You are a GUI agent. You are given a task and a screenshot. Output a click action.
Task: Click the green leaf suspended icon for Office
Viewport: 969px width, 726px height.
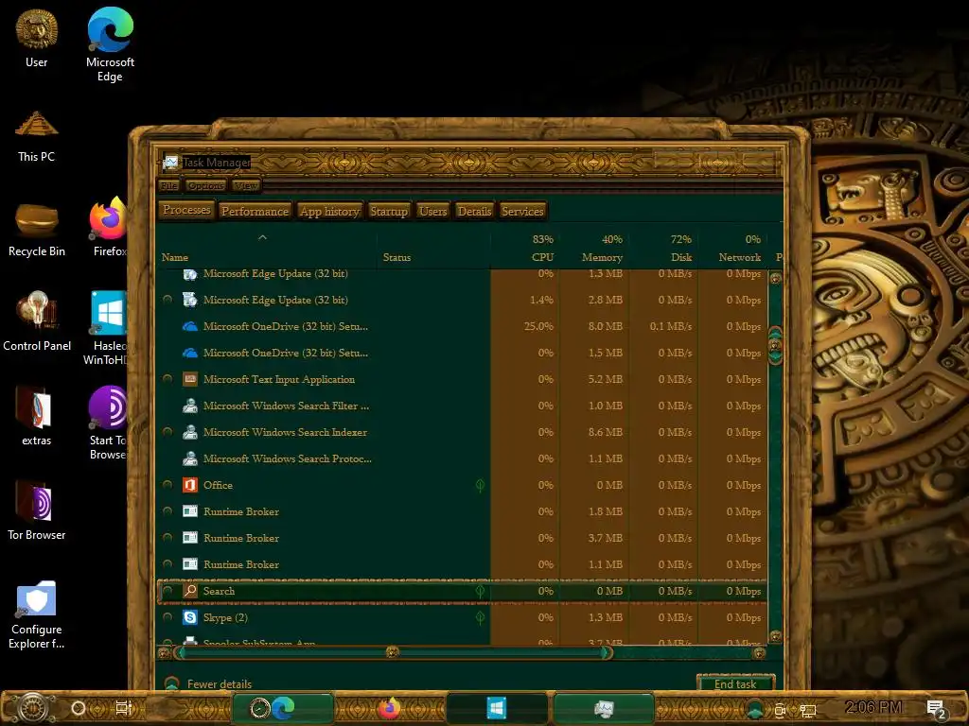(480, 485)
